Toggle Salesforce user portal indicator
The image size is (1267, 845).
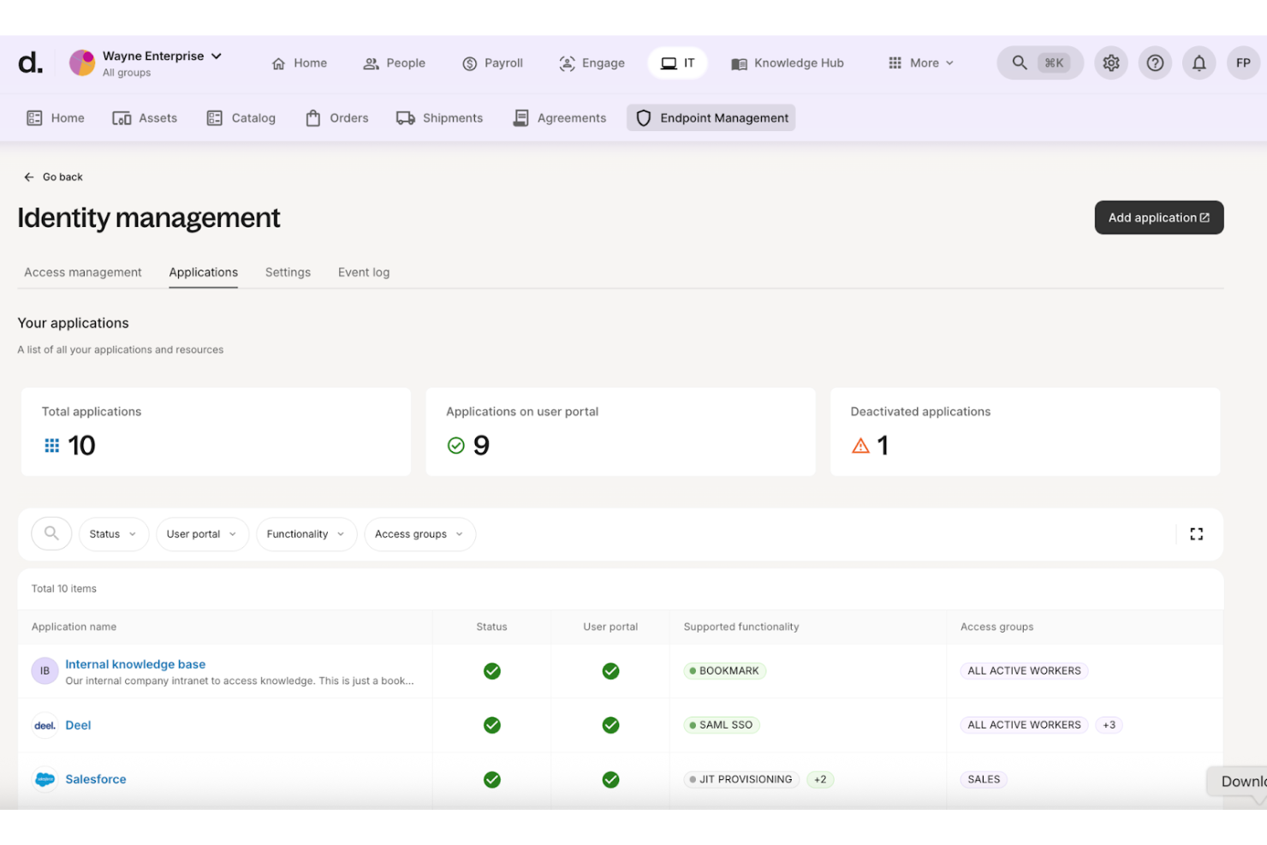[610, 779]
